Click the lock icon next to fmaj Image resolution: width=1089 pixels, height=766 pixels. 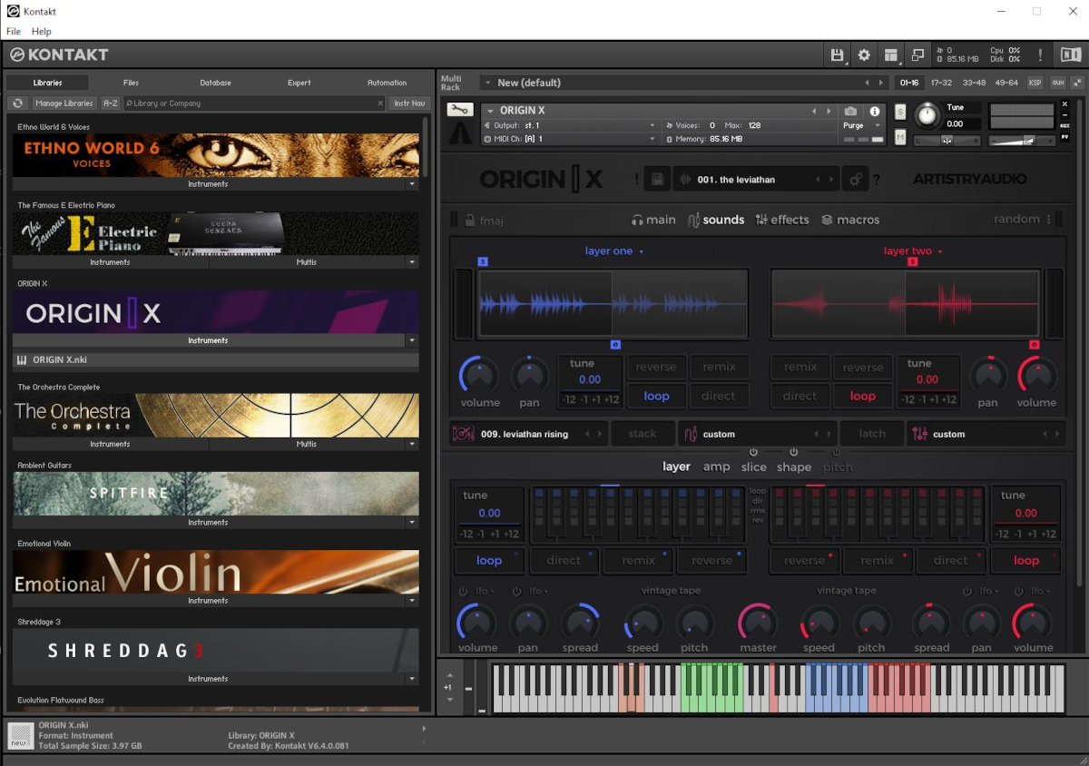click(469, 220)
